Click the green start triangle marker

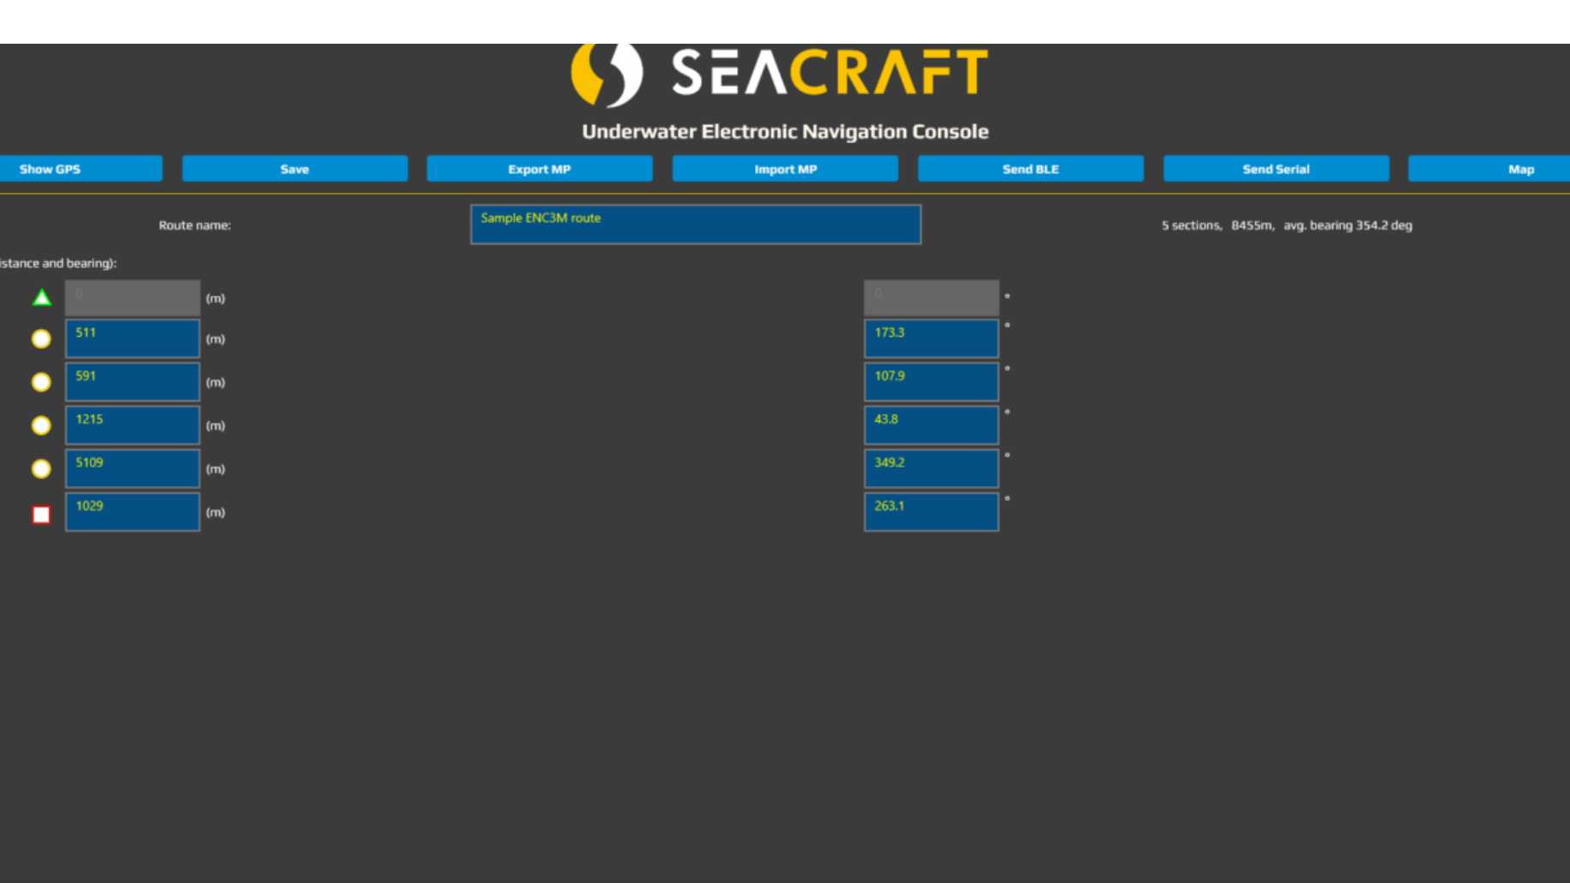[40, 297]
